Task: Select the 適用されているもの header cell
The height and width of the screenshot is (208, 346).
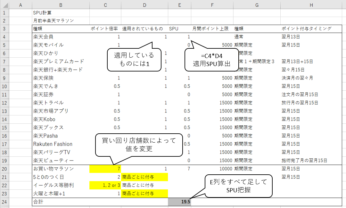Action: tap(144, 29)
